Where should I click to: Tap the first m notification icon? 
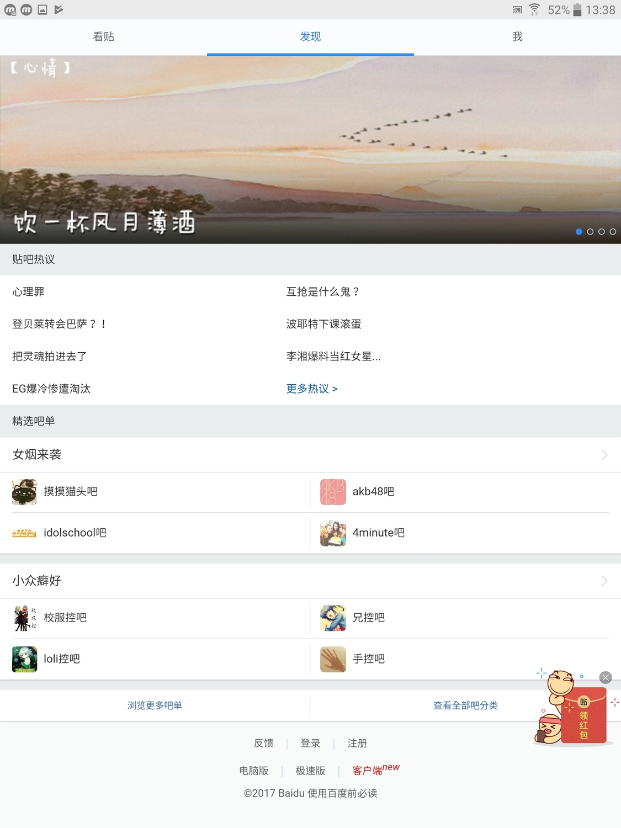point(10,9)
